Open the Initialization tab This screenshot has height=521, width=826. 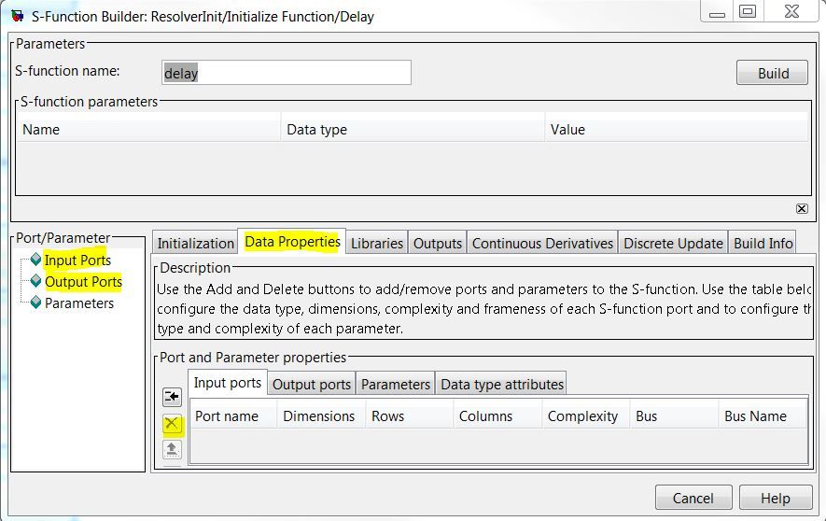[195, 243]
